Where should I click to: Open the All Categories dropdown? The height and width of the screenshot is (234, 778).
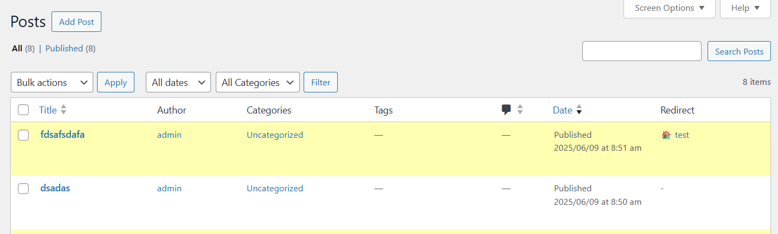tap(258, 82)
